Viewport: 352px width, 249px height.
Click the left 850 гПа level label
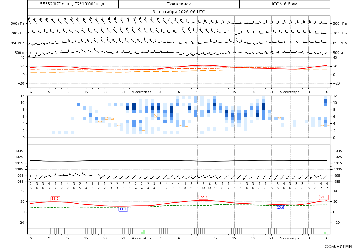[x=18, y=43]
